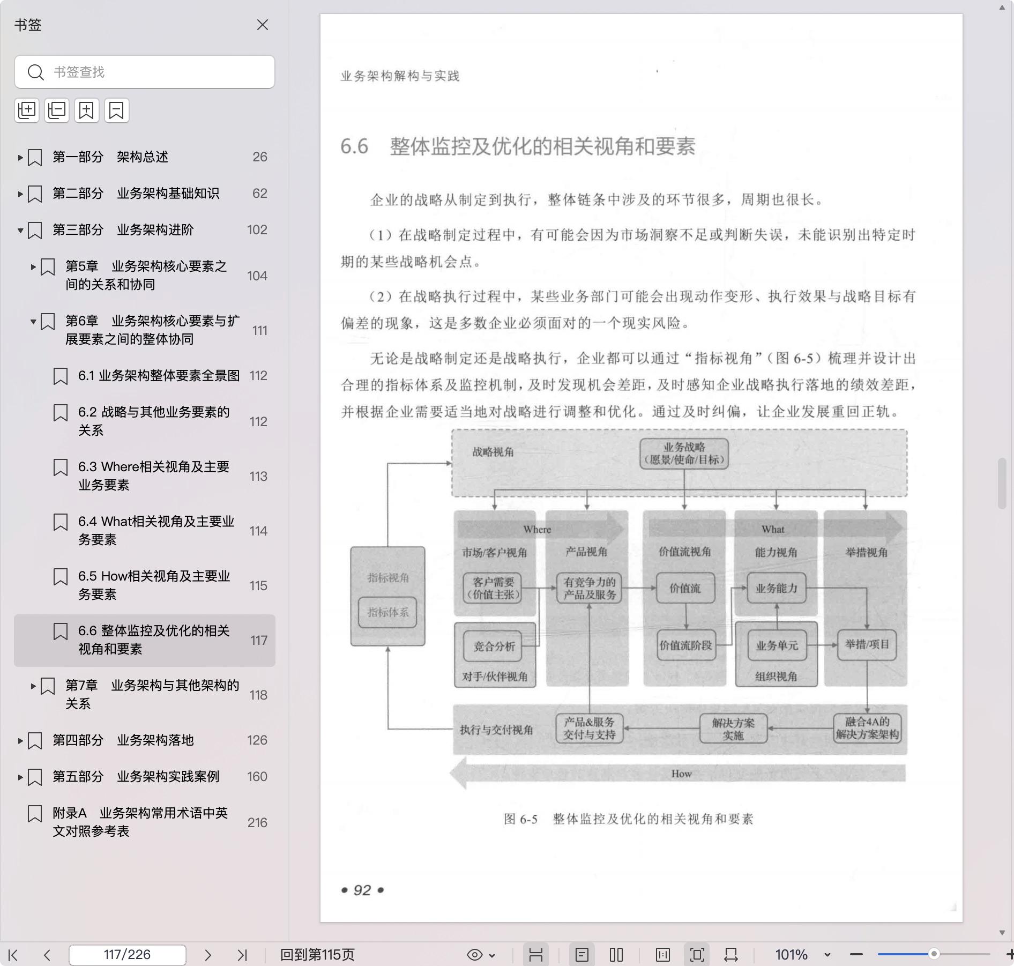Go to the next page
This screenshot has width=1014, height=966.
pos(208,955)
